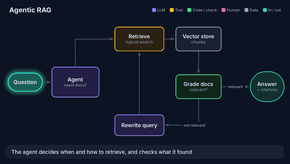Click the 'Data' legend label
This screenshot has height=164, width=290.
254,10
